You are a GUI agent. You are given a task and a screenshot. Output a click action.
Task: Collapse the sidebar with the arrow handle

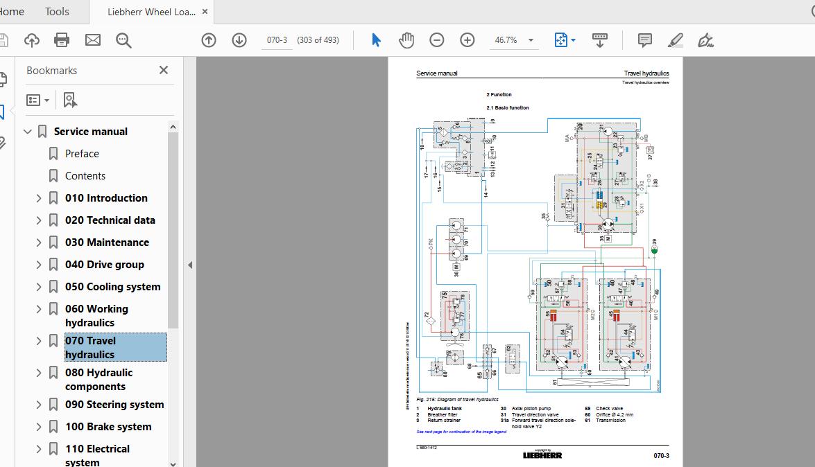pyautogui.click(x=190, y=264)
